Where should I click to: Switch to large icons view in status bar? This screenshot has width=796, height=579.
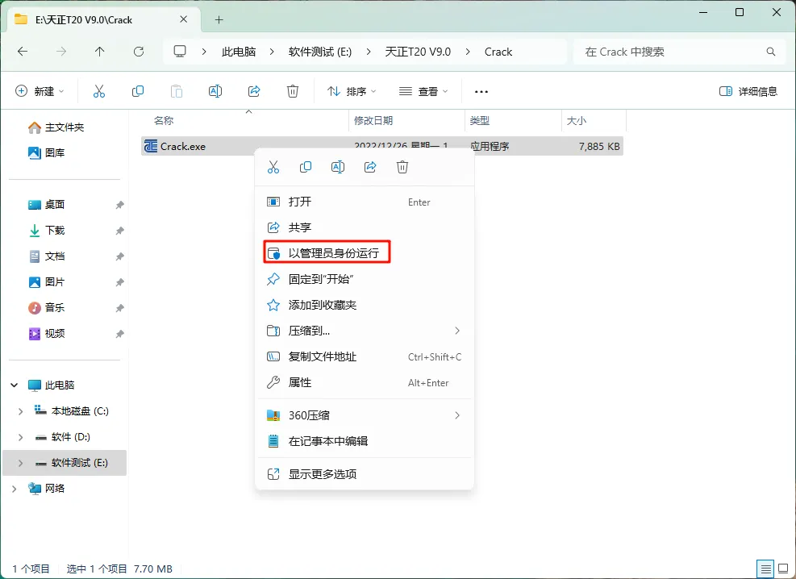783,569
